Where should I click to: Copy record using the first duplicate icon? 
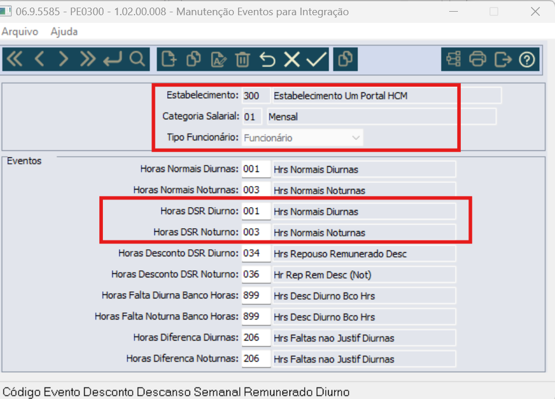194,59
